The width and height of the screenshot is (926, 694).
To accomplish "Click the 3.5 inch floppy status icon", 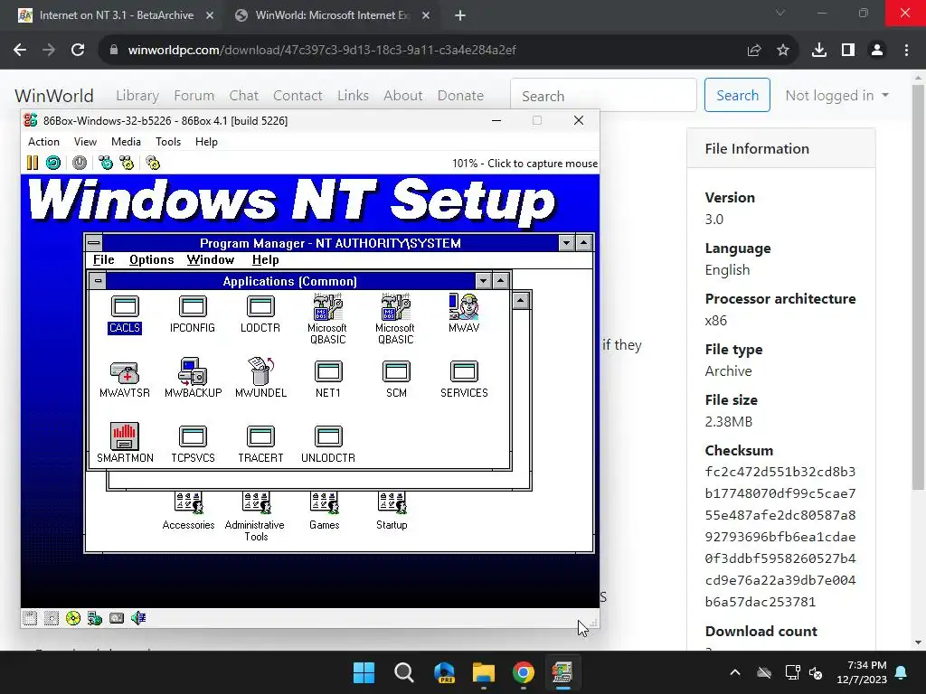I will 30,618.
